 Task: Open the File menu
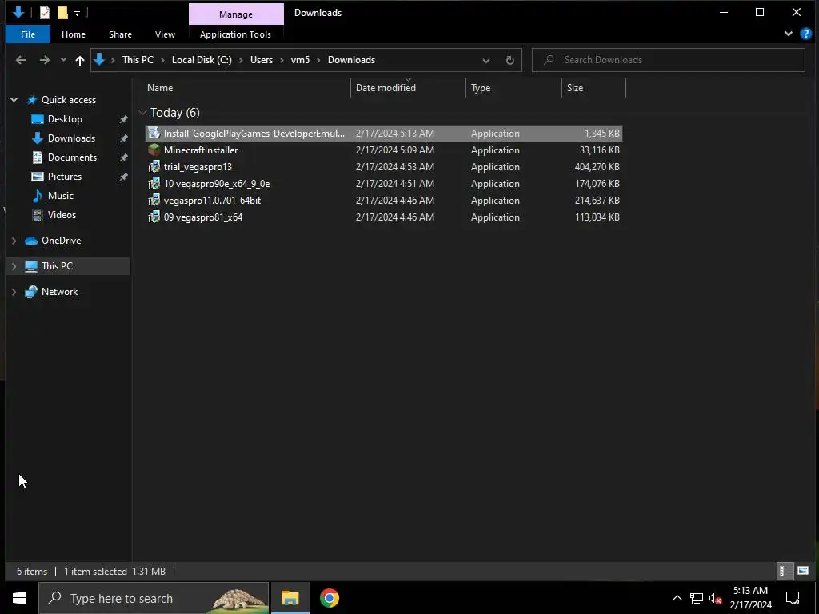(28, 34)
